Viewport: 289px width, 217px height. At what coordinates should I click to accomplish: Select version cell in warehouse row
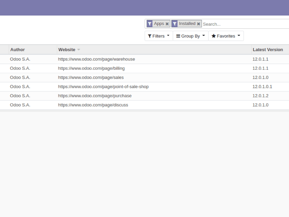point(260,59)
